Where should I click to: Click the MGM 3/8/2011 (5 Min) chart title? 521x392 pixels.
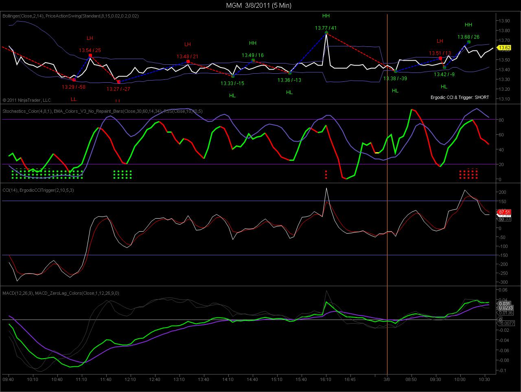click(259, 5)
